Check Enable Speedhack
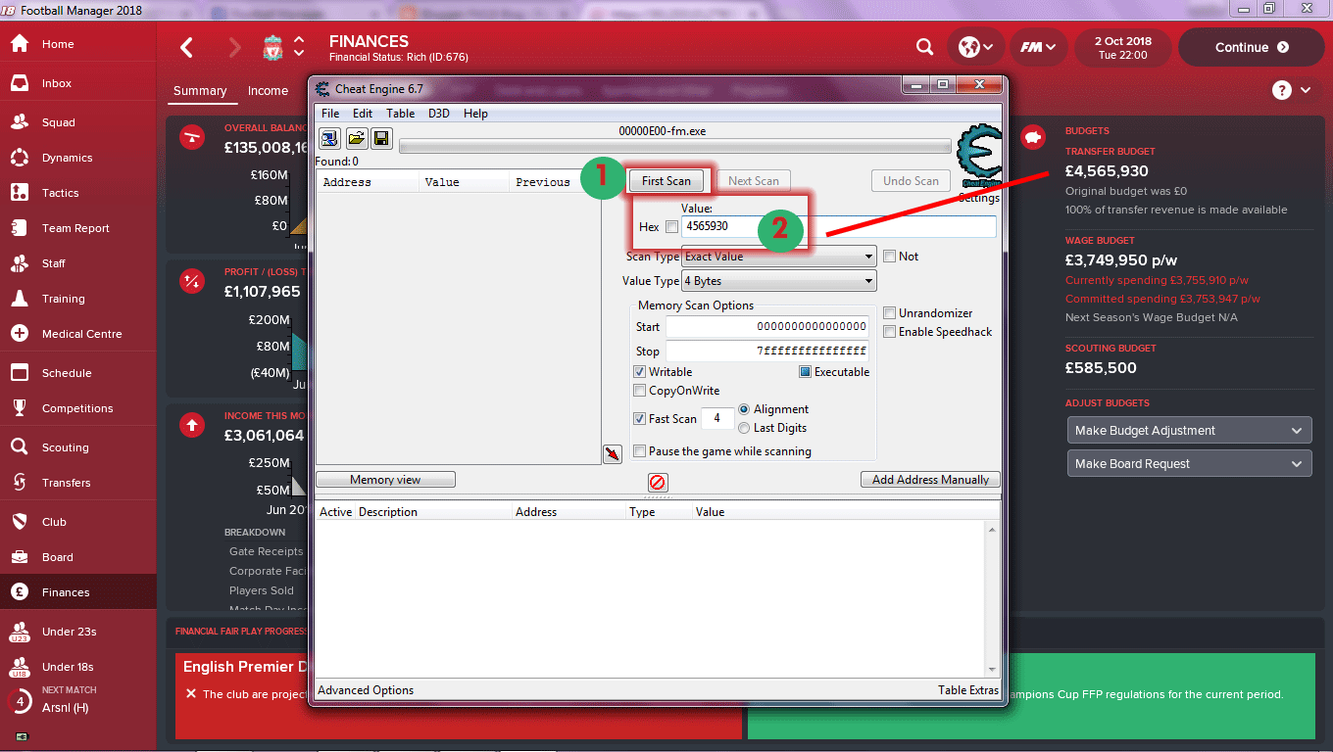The height and width of the screenshot is (752, 1333). 889,332
